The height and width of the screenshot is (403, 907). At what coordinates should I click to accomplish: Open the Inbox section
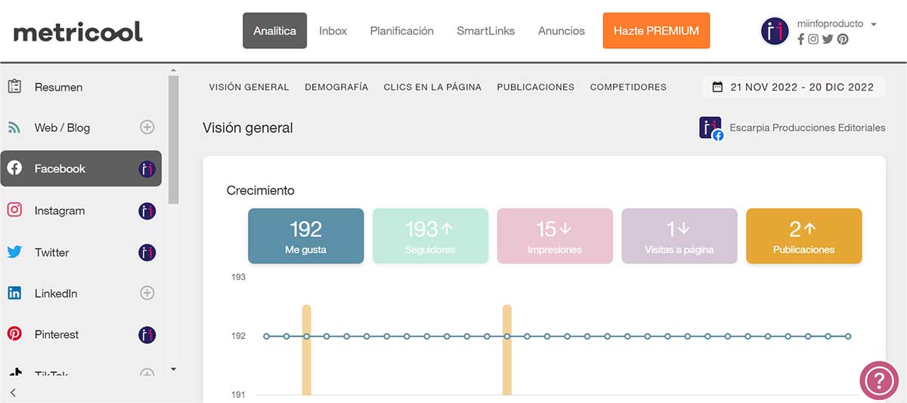point(333,31)
